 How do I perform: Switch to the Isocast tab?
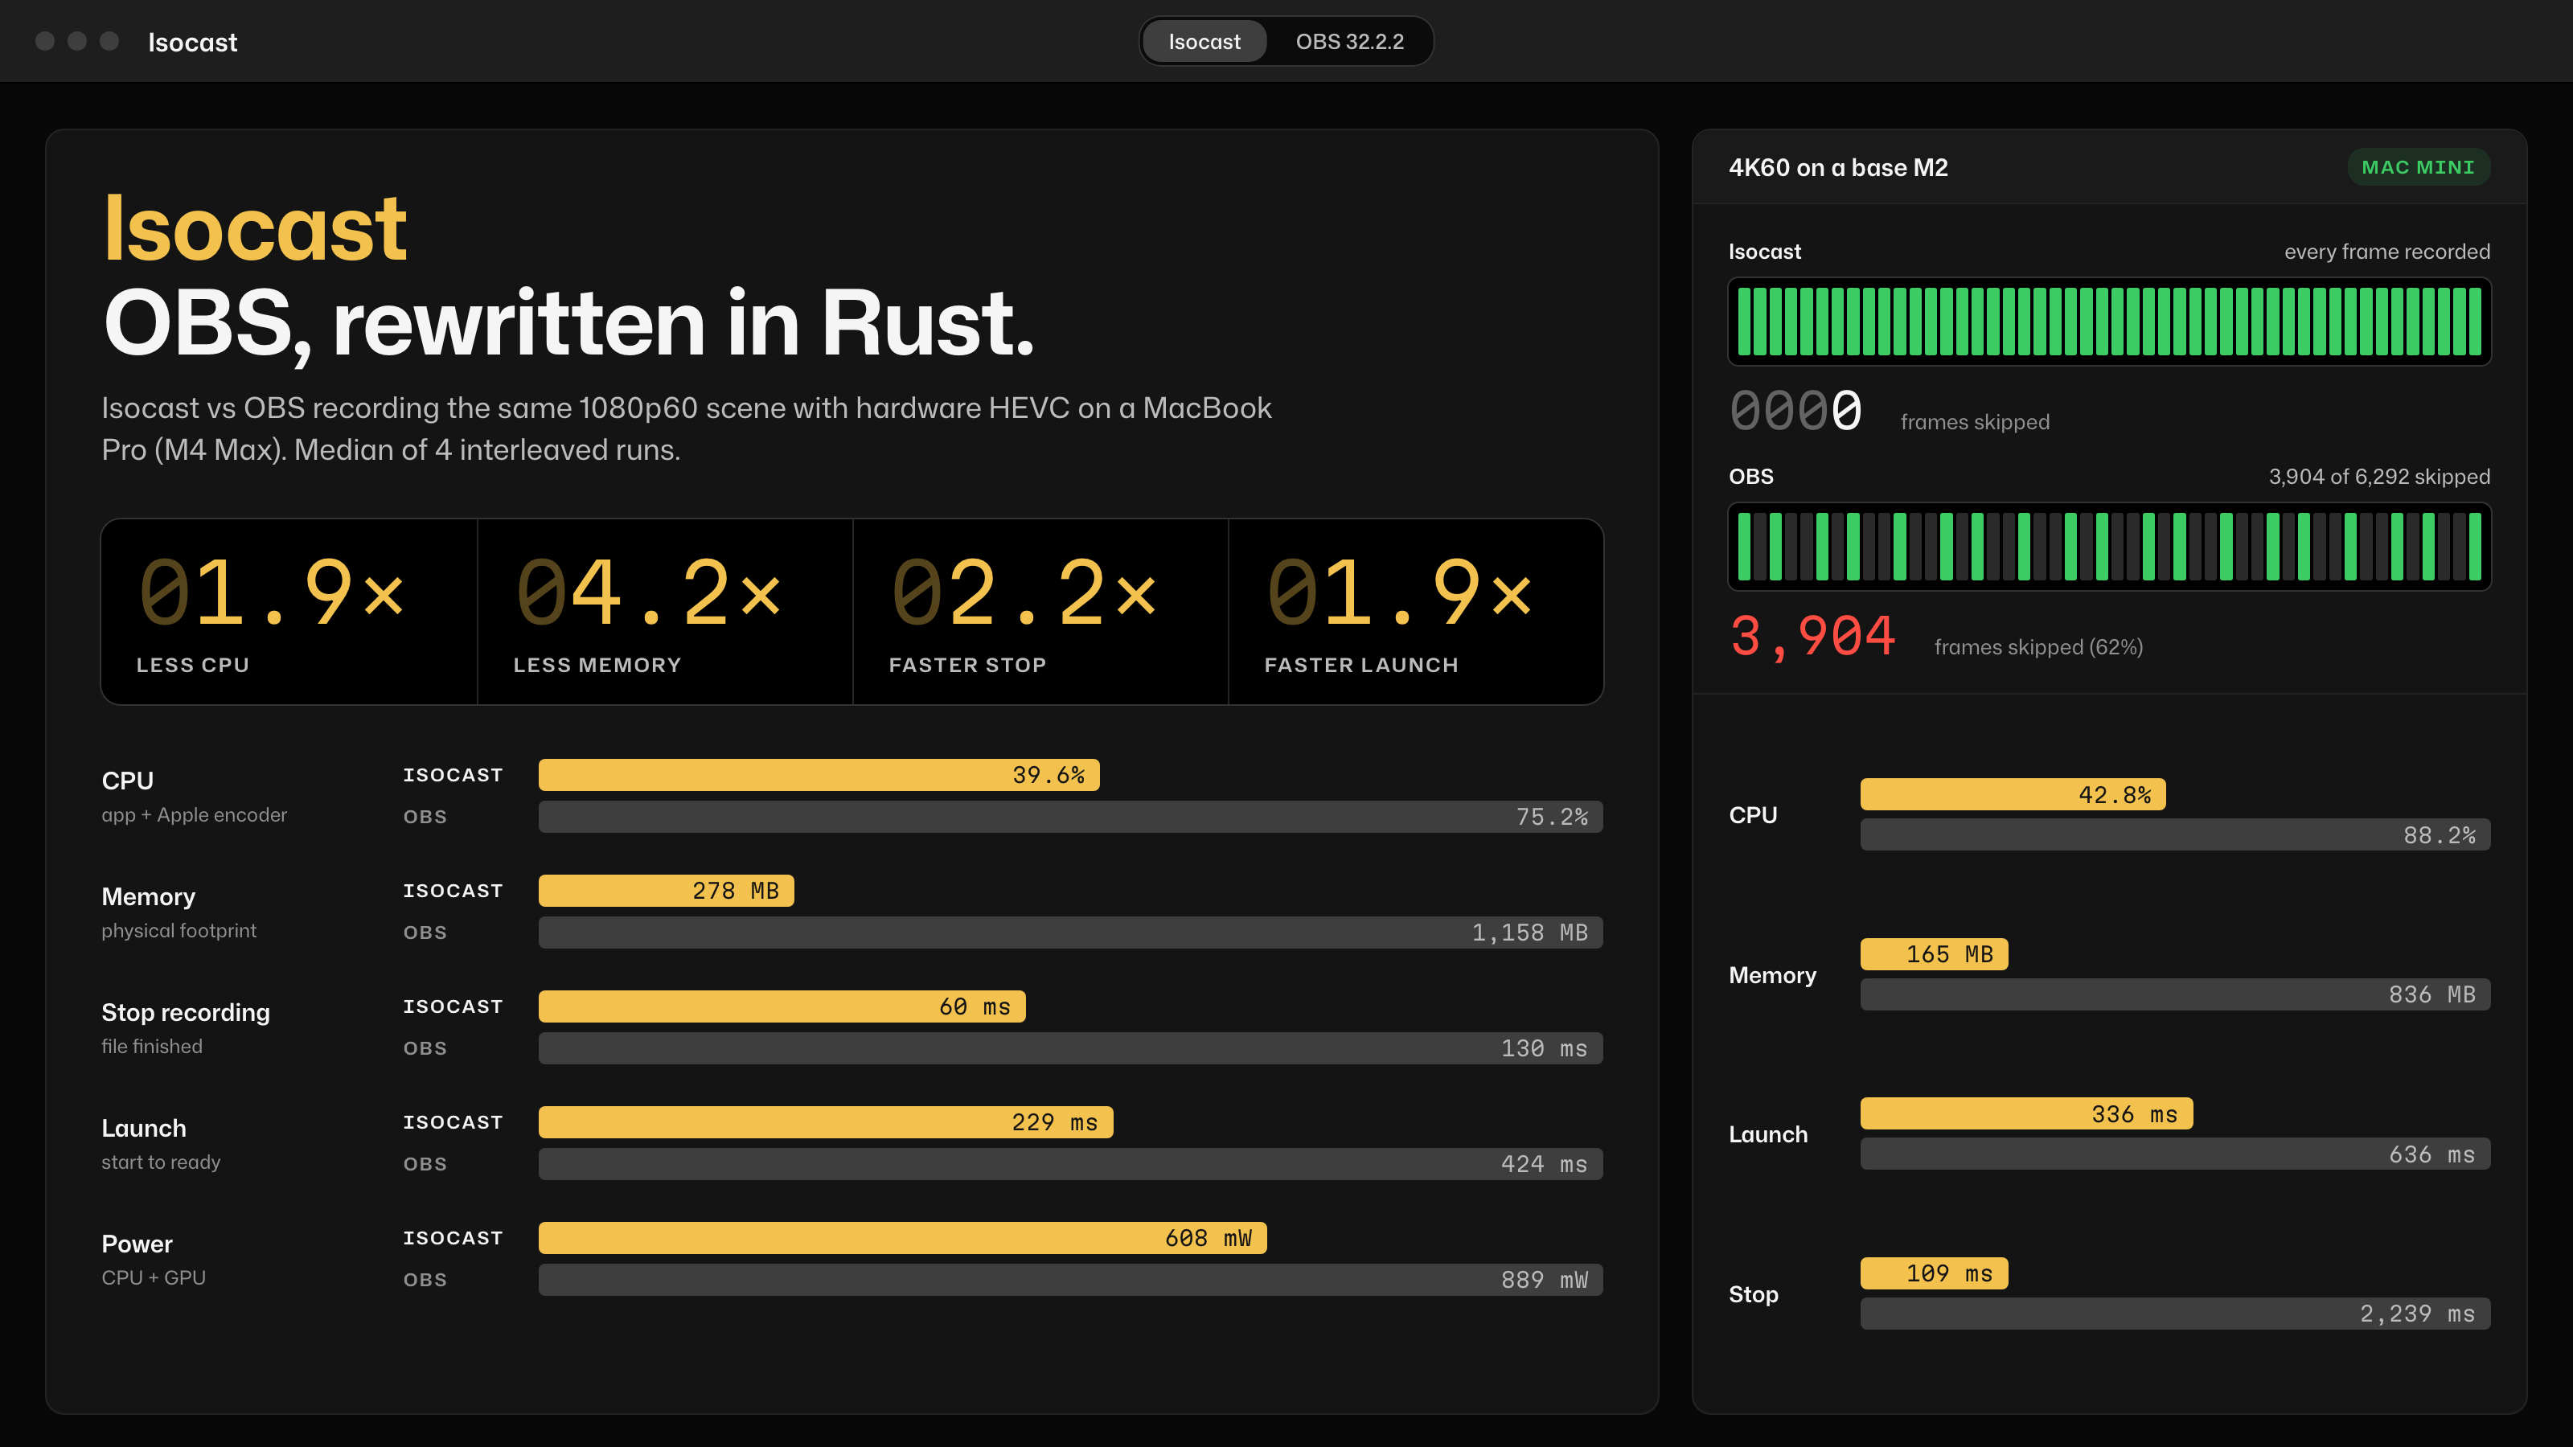pos(1204,42)
